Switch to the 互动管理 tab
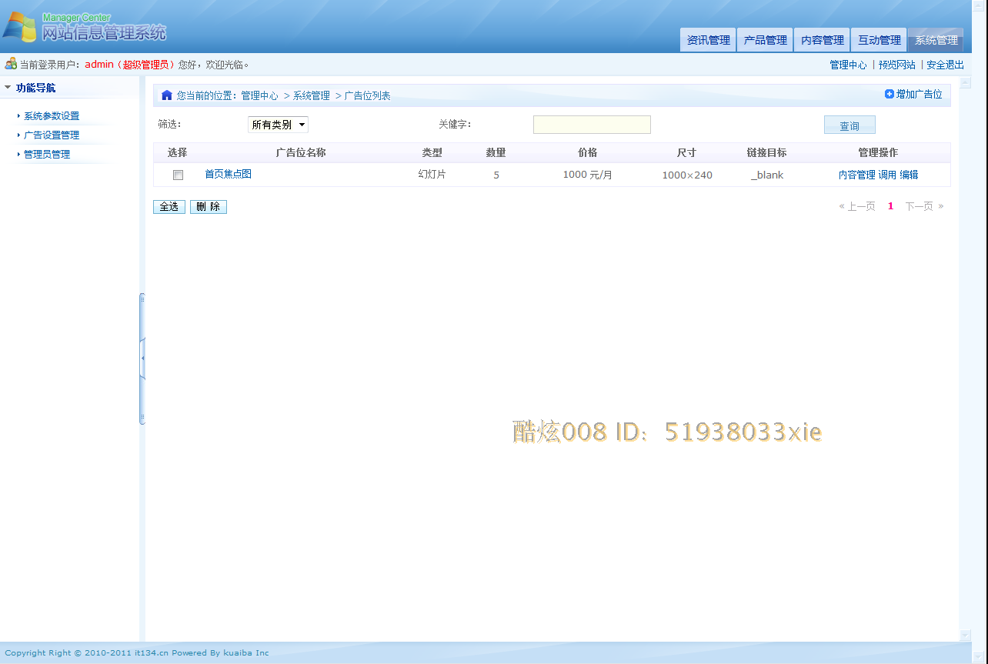 pyautogui.click(x=878, y=39)
